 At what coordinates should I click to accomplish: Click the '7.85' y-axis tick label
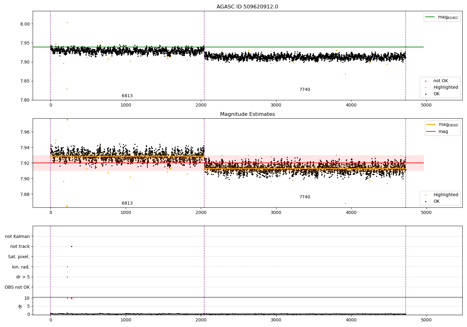[25, 81]
